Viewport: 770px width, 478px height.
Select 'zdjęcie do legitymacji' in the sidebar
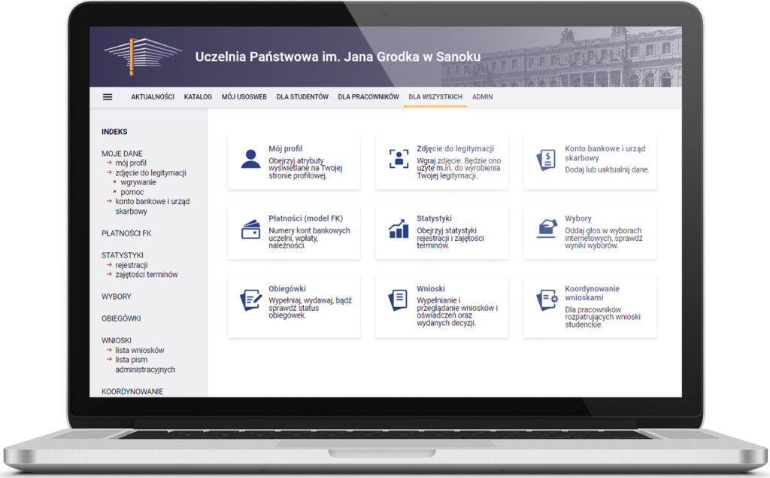(x=150, y=172)
